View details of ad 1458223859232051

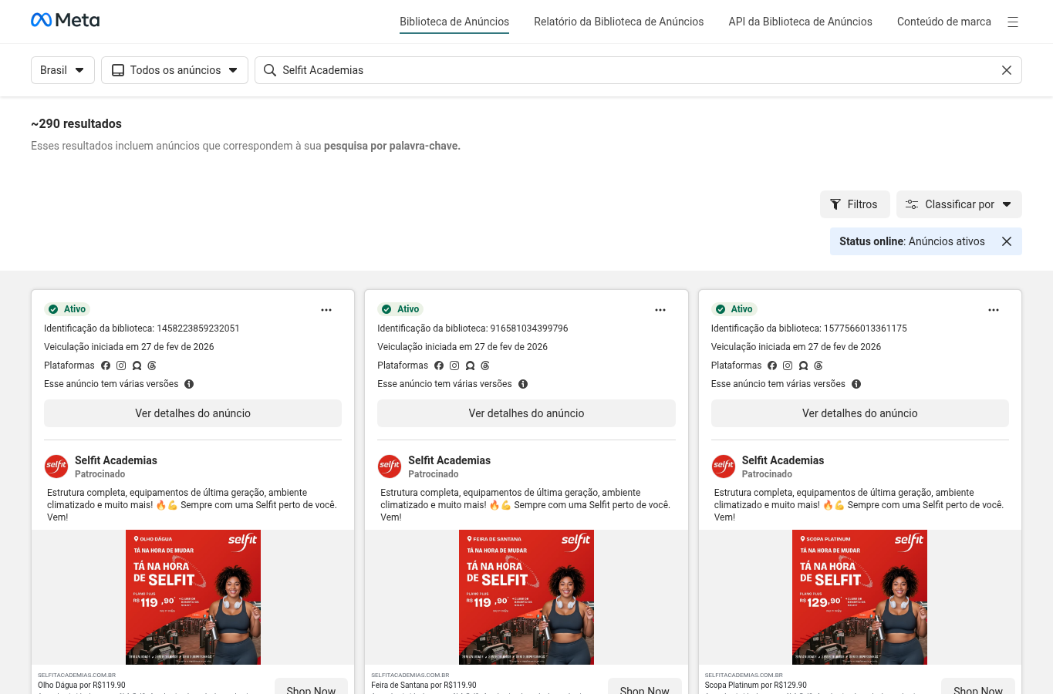193,413
